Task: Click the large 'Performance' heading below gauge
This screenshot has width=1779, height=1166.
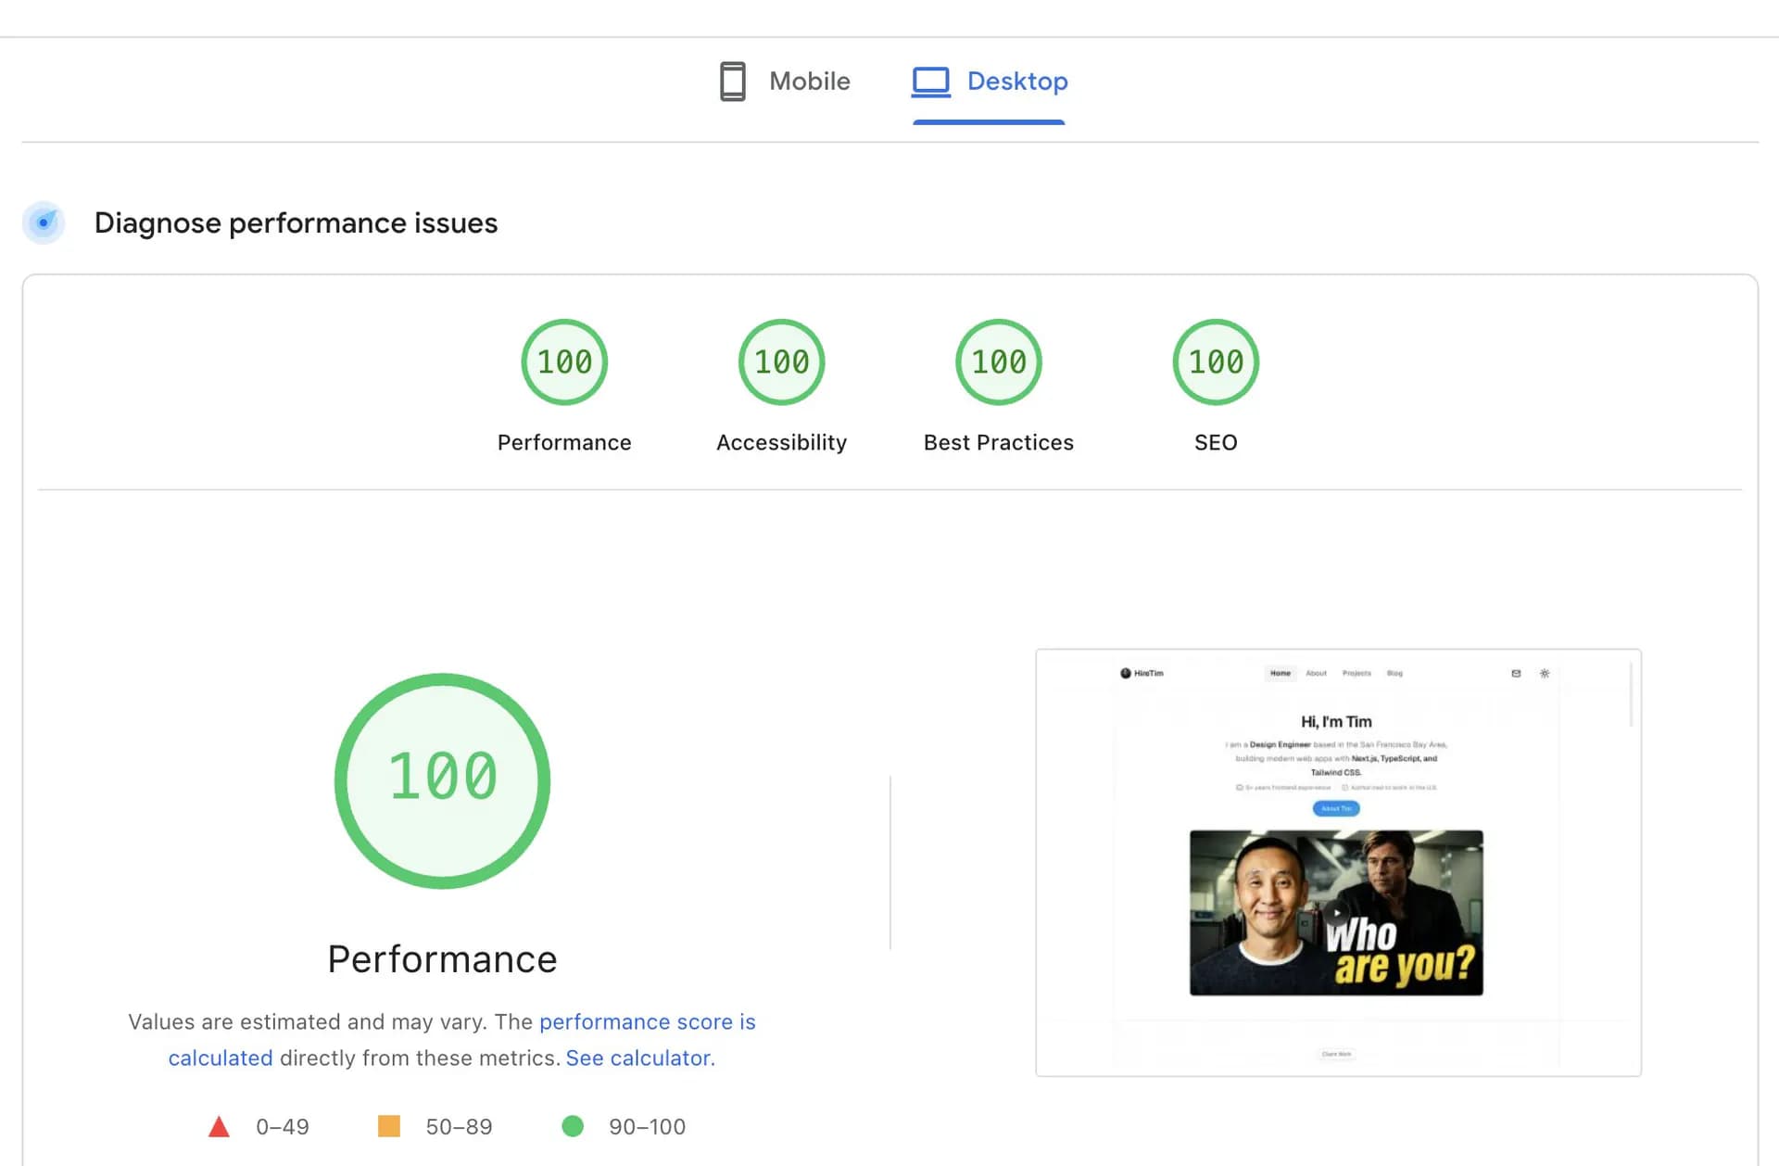Action: click(442, 958)
